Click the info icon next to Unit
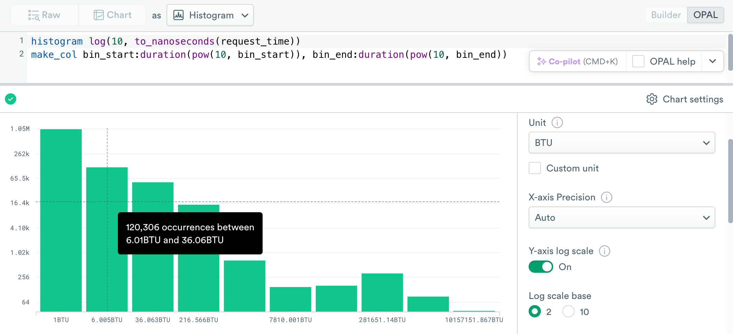 [x=557, y=122]
